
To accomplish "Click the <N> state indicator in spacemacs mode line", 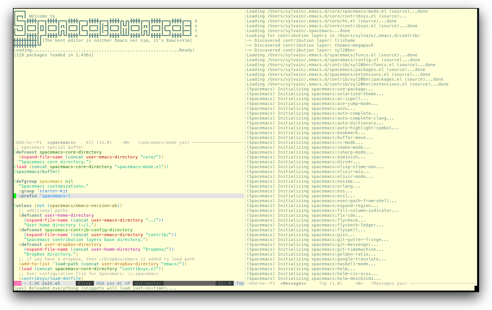I will [126, 143].
